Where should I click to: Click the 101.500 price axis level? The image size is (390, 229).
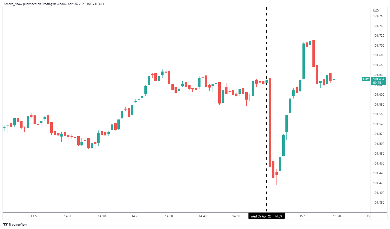[379, 144]
